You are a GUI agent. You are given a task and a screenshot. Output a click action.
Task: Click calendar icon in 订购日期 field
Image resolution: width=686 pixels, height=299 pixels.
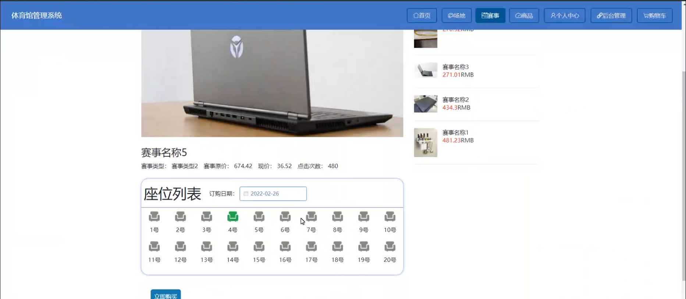pyautogui.click(x=246, y=194)
